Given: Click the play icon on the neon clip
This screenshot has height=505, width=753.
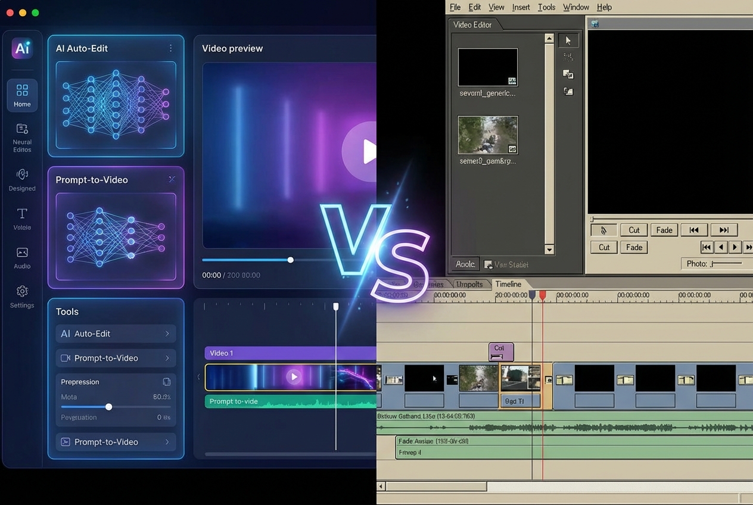Looking at the screenshot, I should 294,376.
